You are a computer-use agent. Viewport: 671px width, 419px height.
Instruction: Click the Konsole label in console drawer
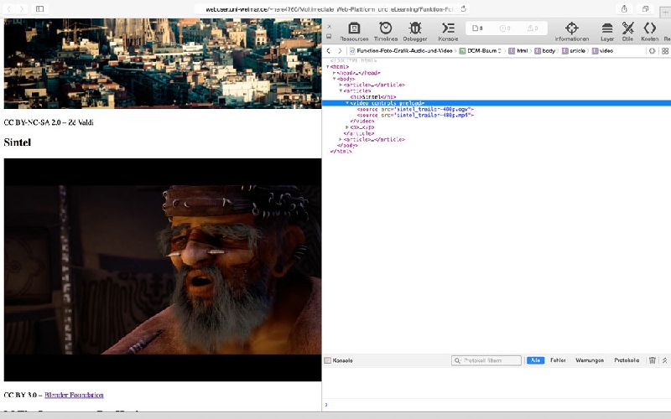(342, 360)
